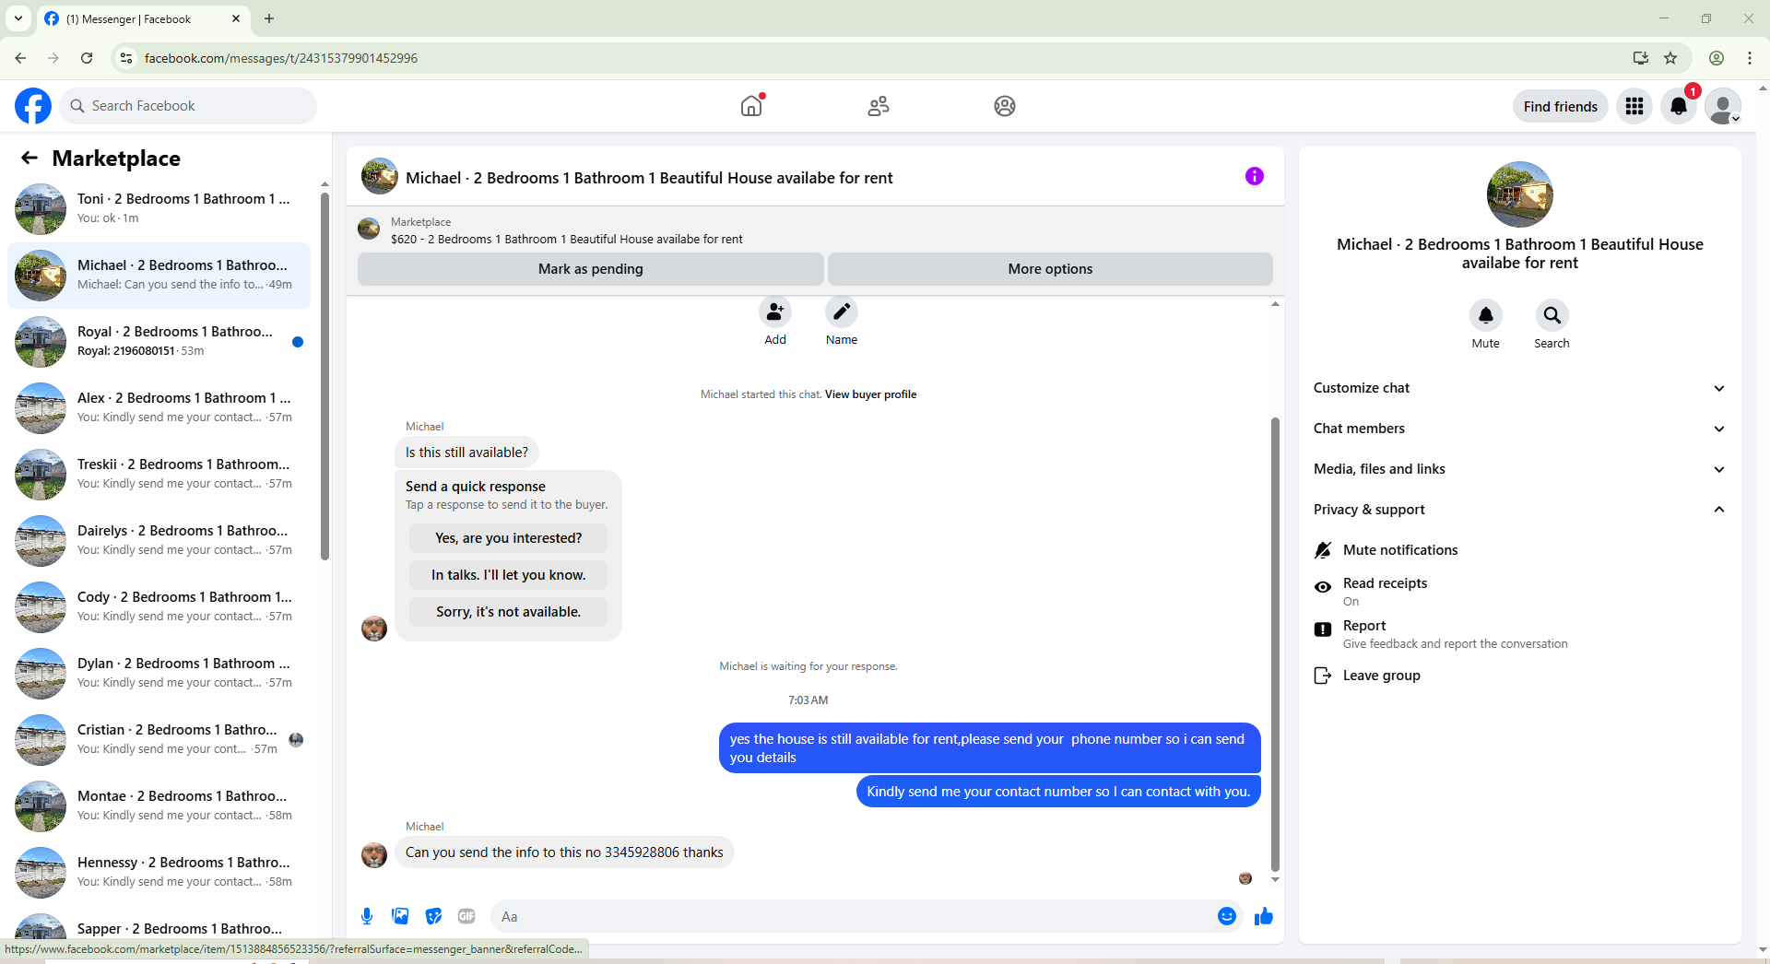Image resolution: width=1770 pixels, height=964 pixels.
Task: Open the notifications bell
Action: coord(1679,106)
